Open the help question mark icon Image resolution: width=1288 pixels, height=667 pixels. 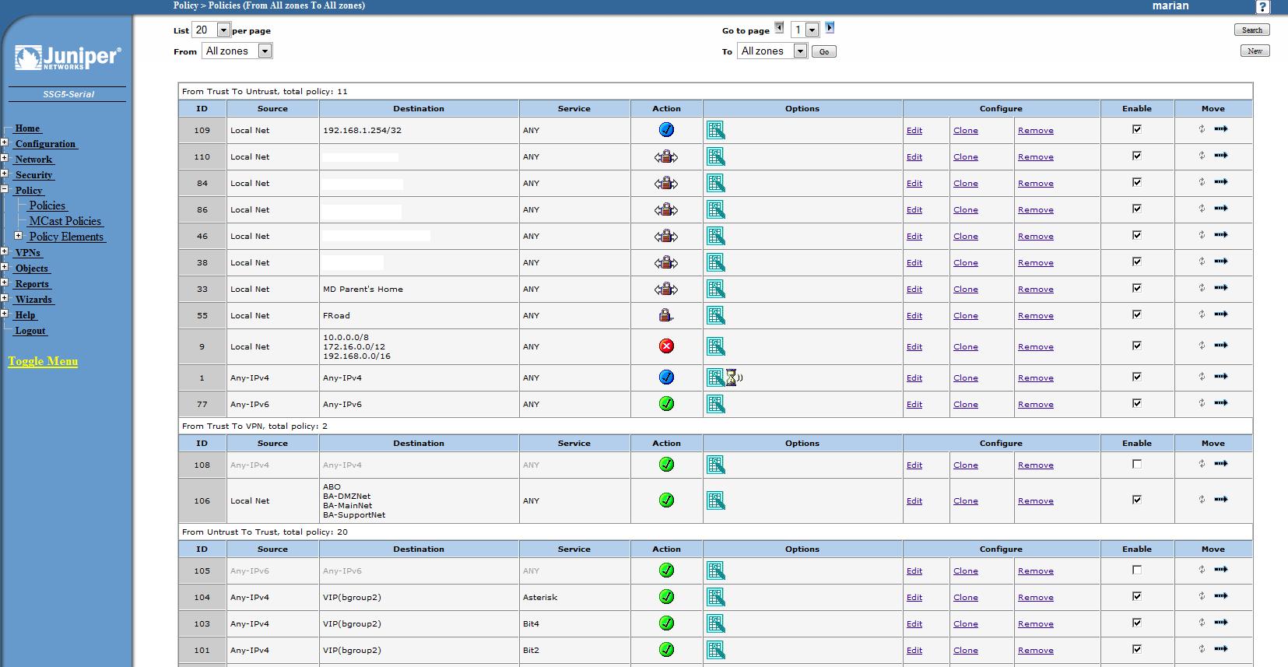[1263, 7]
